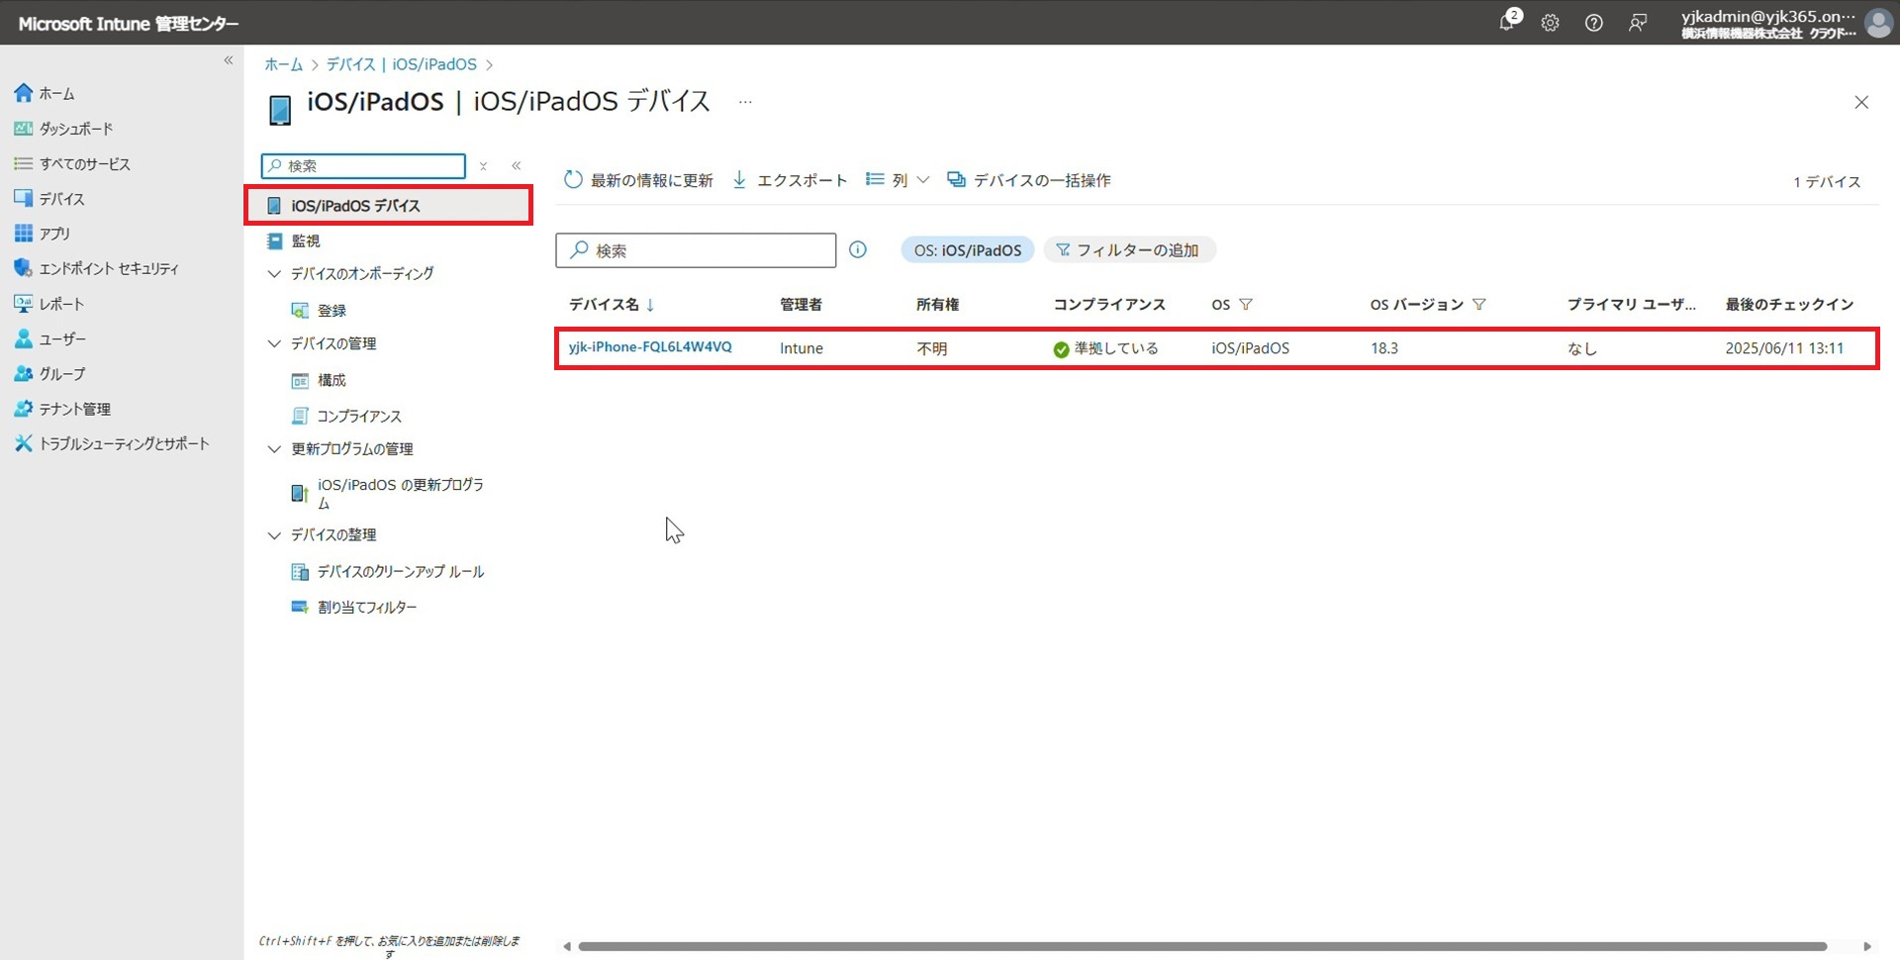Click the OS column filter icon

(1246, 305)
